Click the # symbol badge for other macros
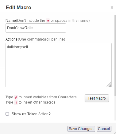Screen dimensions: 116x134 [x=16, y=102]
